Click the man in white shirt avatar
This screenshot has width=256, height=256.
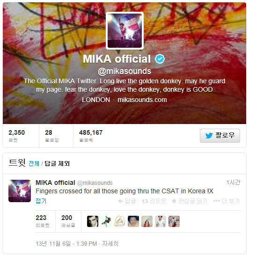point(161,221)
